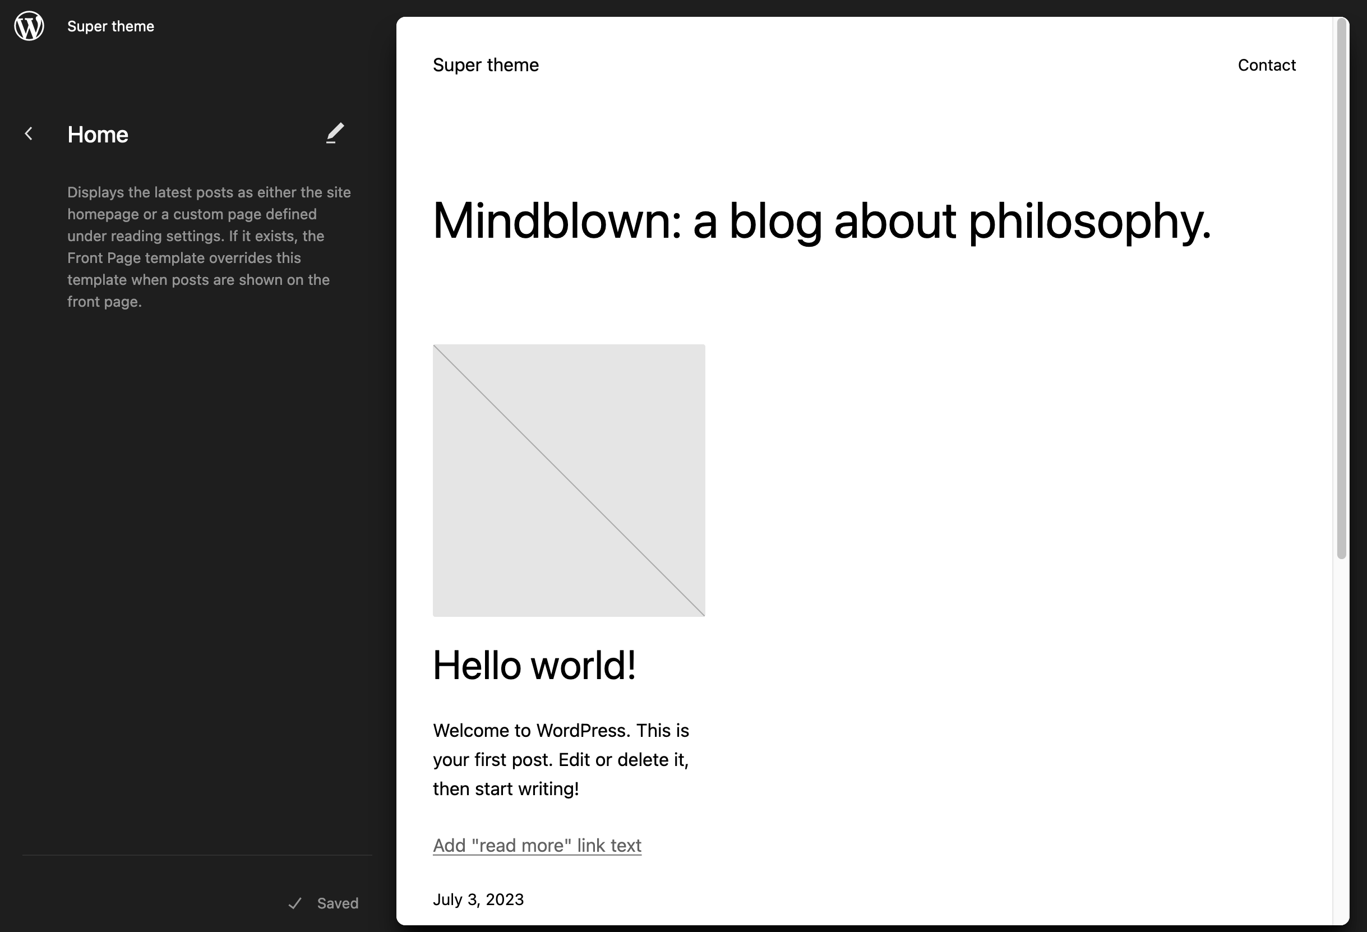Click the checkmark beside Saved

click(x=296, y=903)
